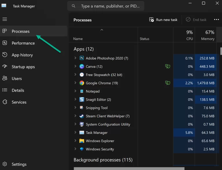Click the Users people icon
Image resolution: width=222 pixels, height=170 pixels.
pos(5,78)
